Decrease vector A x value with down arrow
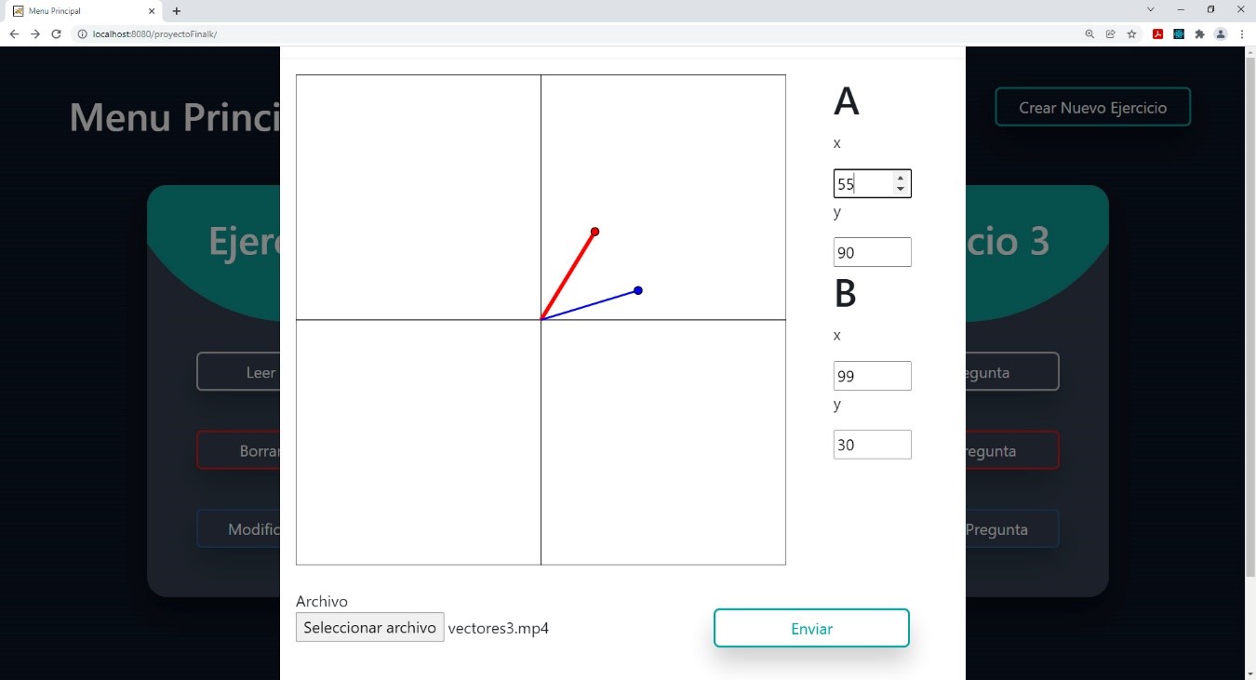Screen dimensions: 1256x680 (x=900, y=190)
